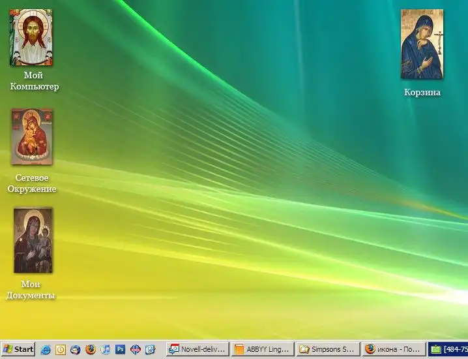Screen dimensions: 468x359
Task: Switch to ABBYY Lingvo taskbar window
Action: coord(262,349)
